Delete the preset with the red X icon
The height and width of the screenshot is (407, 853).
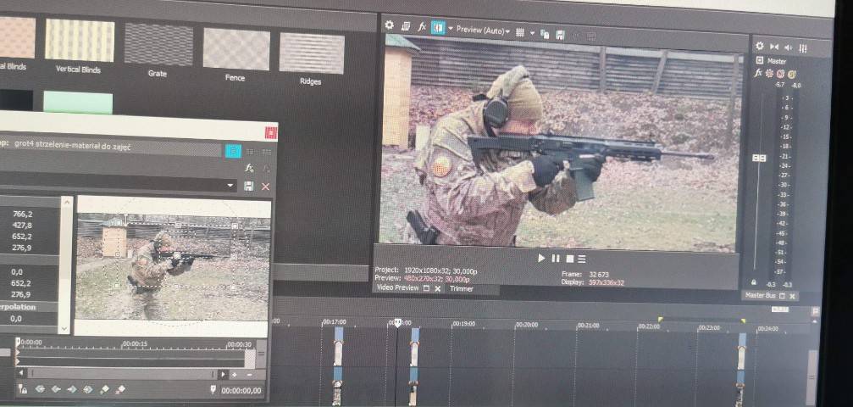(x=265, y=186)
